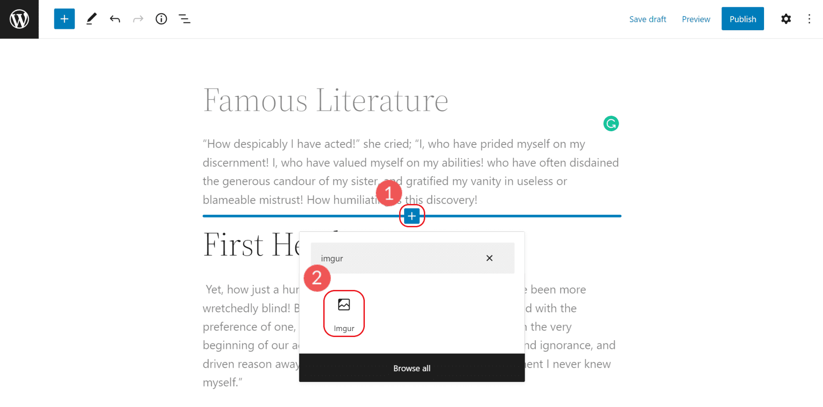This screenshot has width=823, height=407.
Task: Select the Imgur embed block
Action: click(344, 314)
